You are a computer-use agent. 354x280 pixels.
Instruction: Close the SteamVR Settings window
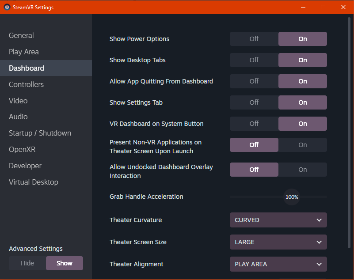point(343,7)
